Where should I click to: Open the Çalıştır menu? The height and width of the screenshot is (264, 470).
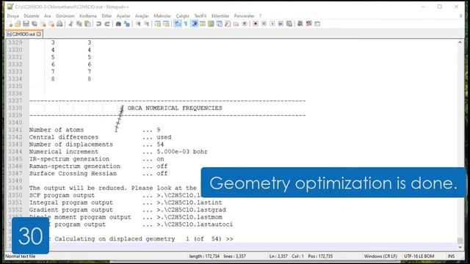[182, 16]
